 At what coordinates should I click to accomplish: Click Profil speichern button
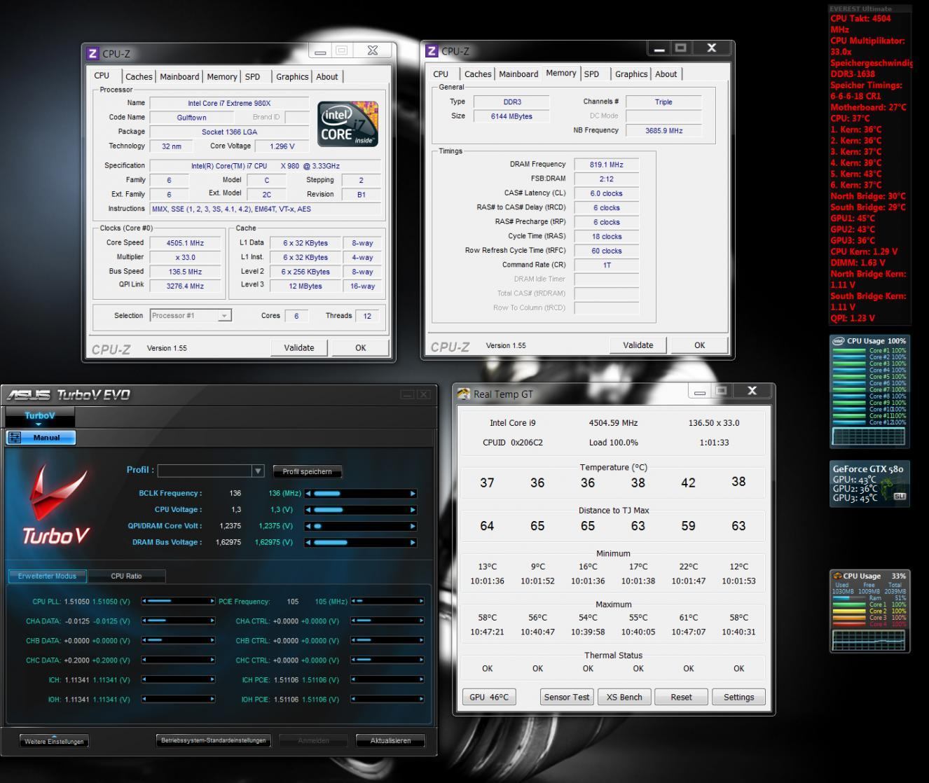coord(308,471)
